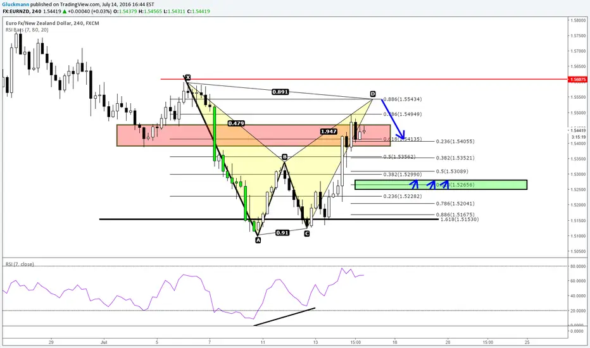This screenshot has width=590, height=348.
Task: Select the 0.236(1.54055) Fibonacci level
Action: pos(455,142)
